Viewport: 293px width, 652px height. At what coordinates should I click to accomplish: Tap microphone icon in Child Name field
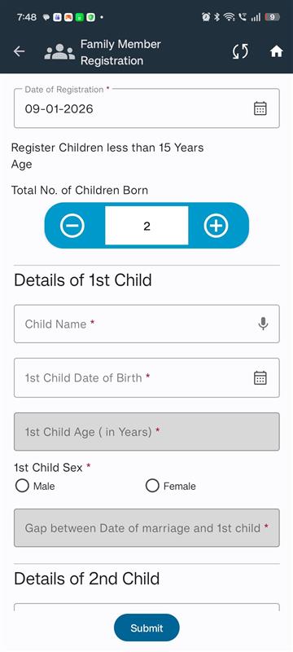click(263, 324)
